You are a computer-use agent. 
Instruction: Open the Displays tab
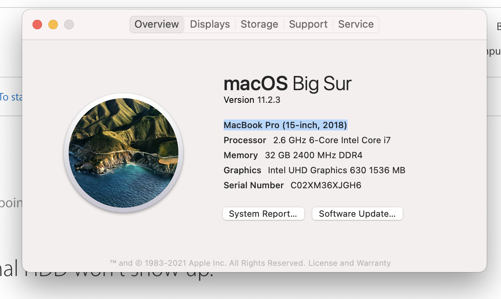pyautogui.click(x=210, y=24)
